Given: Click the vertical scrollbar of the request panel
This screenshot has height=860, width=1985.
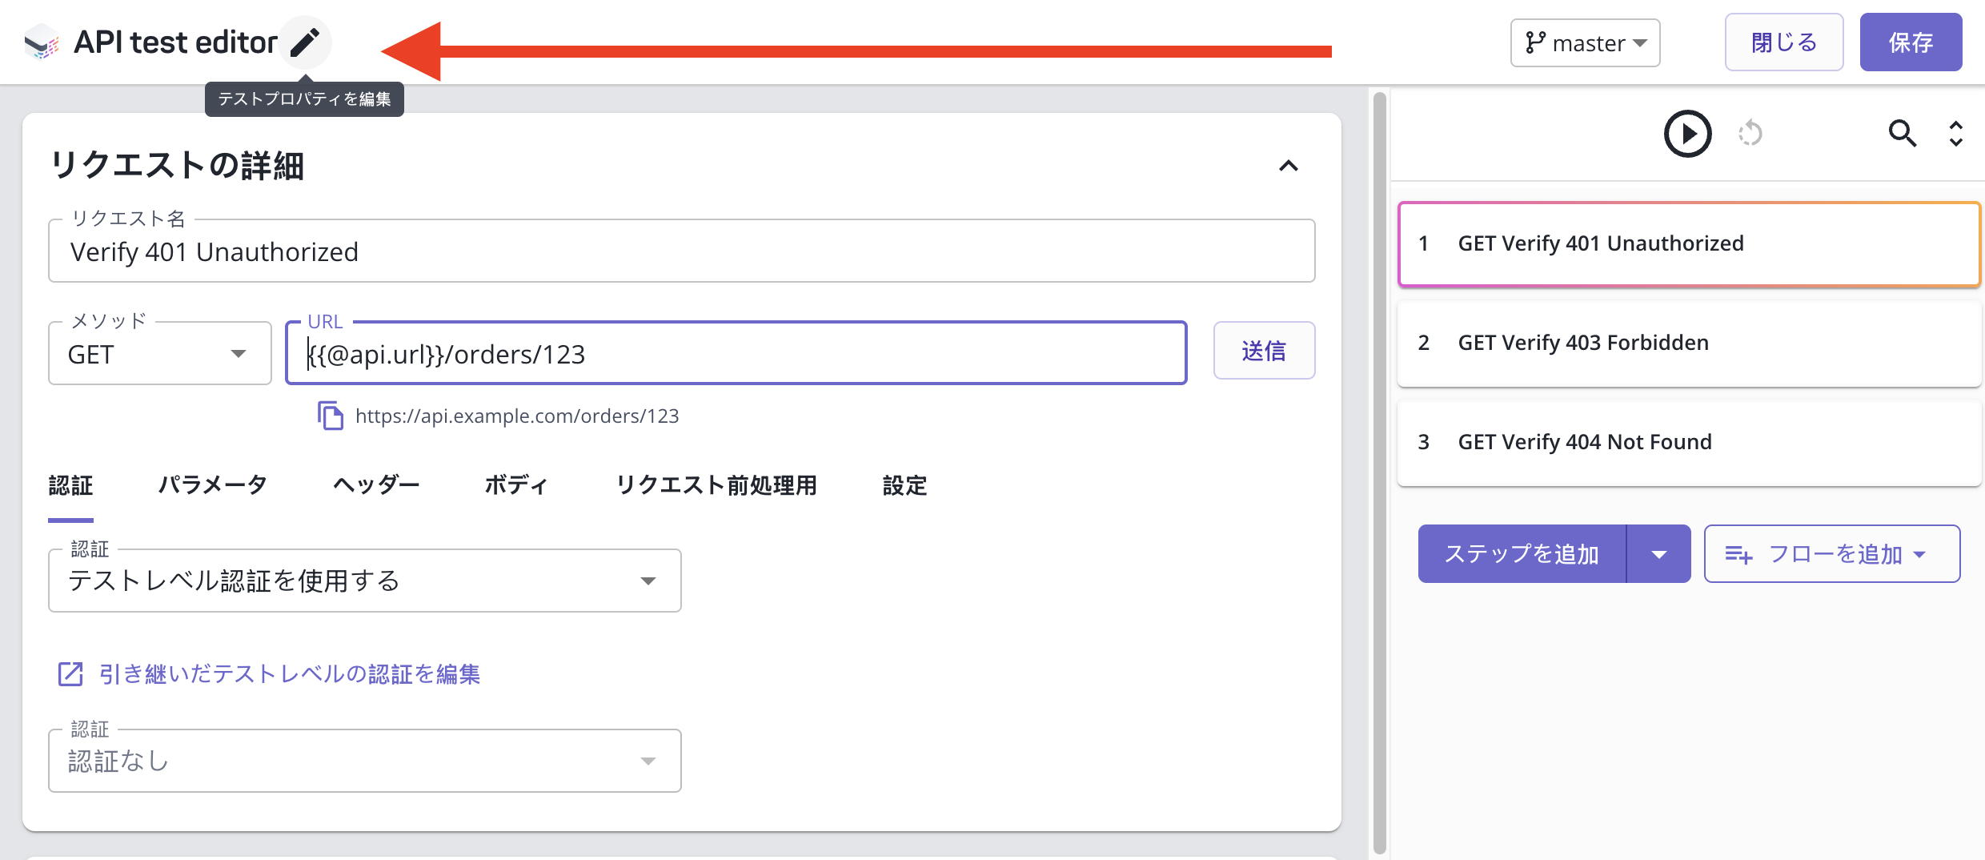Looking at the screenshot, I should (1379, 472).
